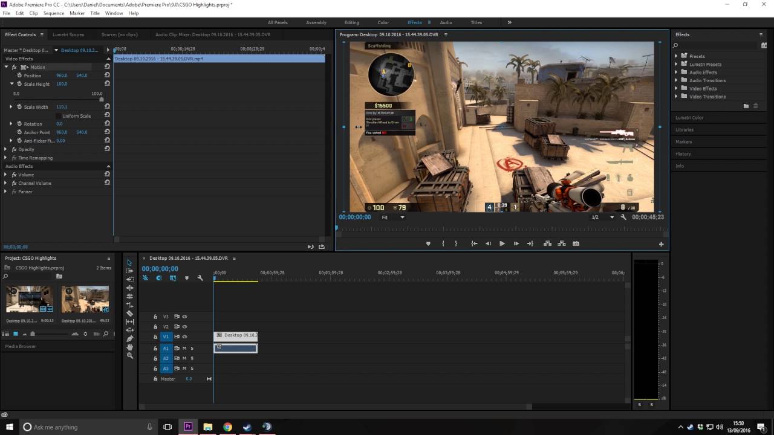
Task: Show more workspaces overflow chevron
Action: (x=509, y=22)
